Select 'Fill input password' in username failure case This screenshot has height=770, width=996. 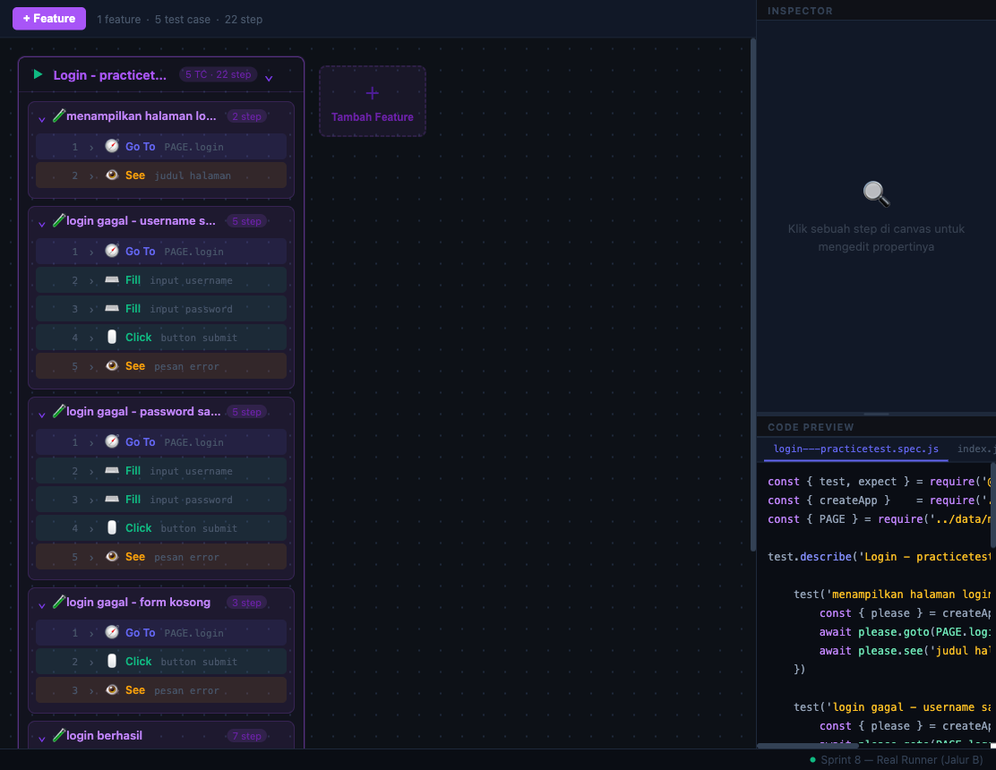coord(161,309)
